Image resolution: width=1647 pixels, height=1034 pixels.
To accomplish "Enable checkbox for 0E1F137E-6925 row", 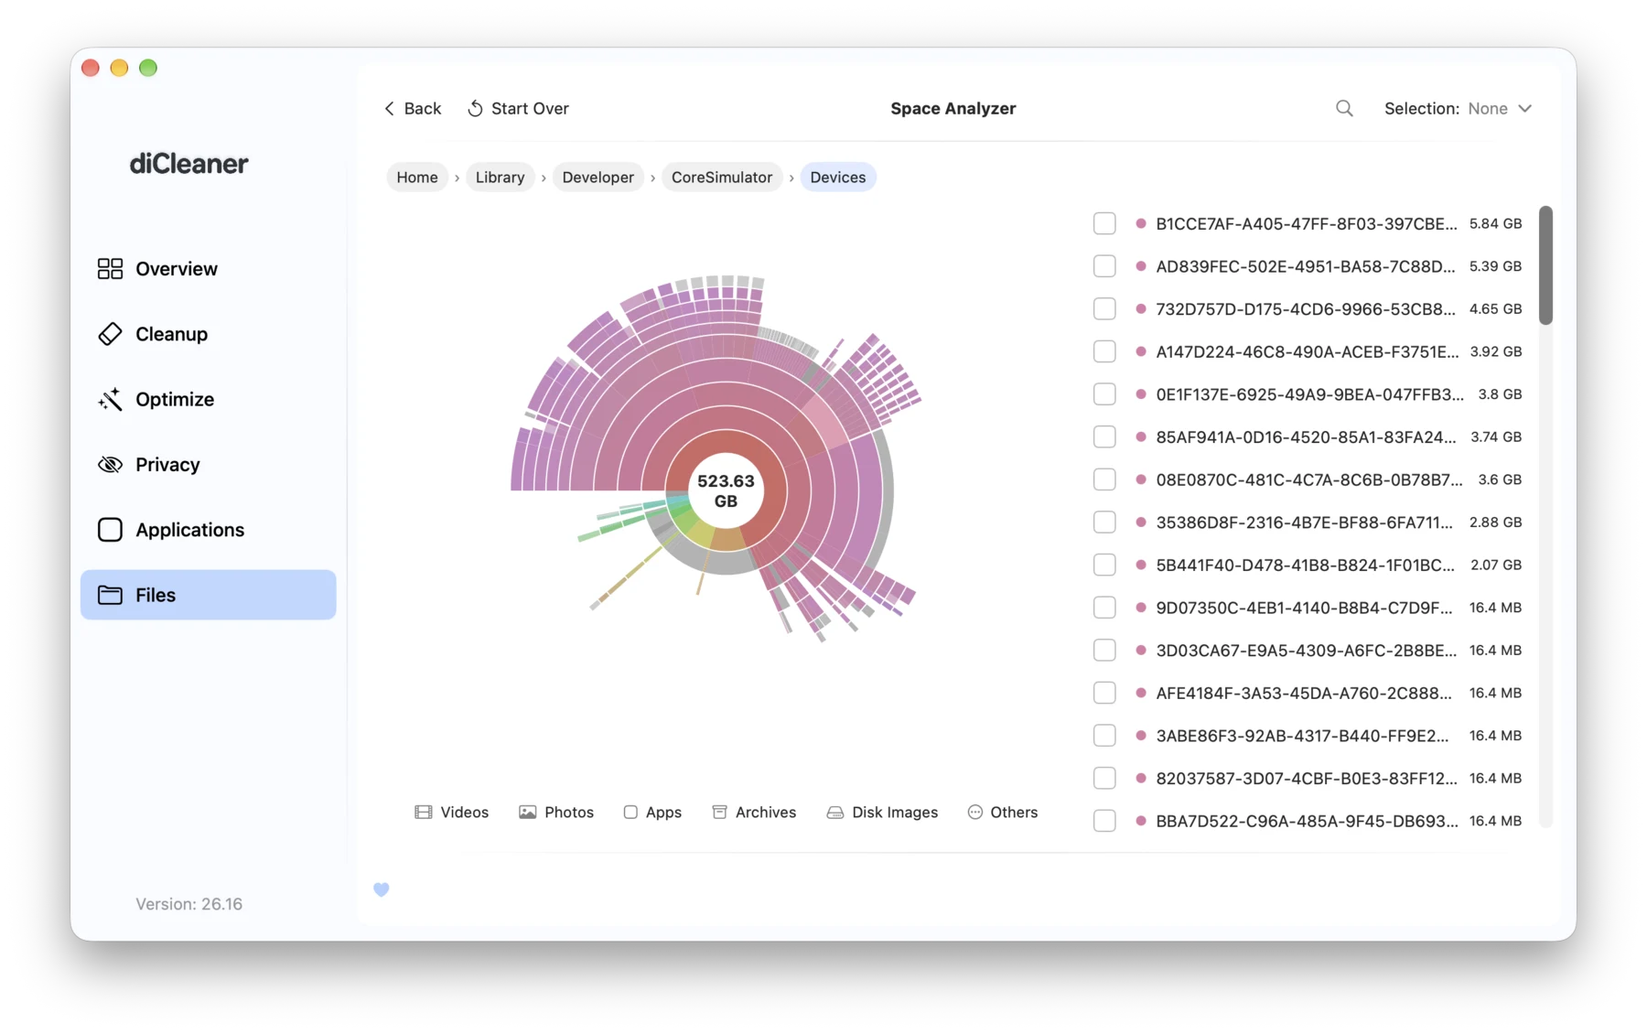I will 1104,394.
